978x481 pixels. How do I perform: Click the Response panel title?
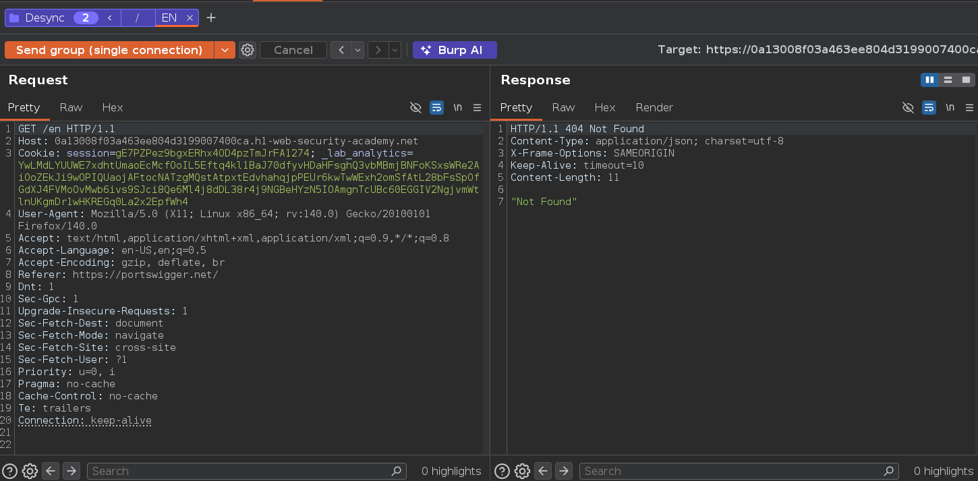[536, 80]
